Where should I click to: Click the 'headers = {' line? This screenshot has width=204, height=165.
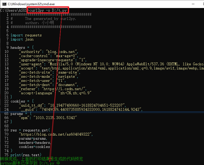[x=22, y=48]
